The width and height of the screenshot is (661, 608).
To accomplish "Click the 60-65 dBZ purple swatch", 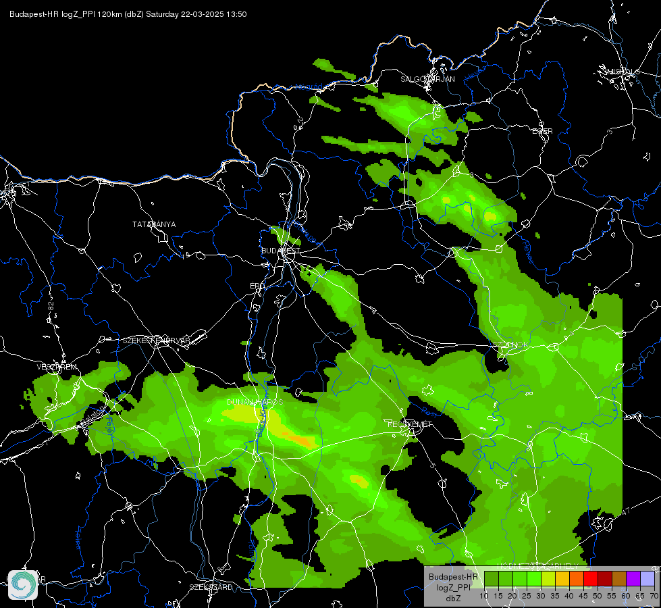I will tap(633, 579).
